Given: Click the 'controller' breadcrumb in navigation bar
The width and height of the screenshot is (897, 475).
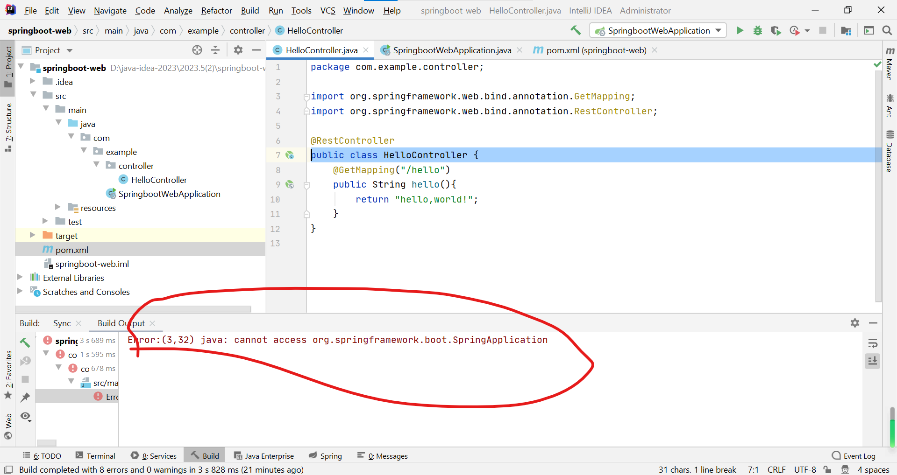Looking at the screenshot, I should (x=247, y=30).
